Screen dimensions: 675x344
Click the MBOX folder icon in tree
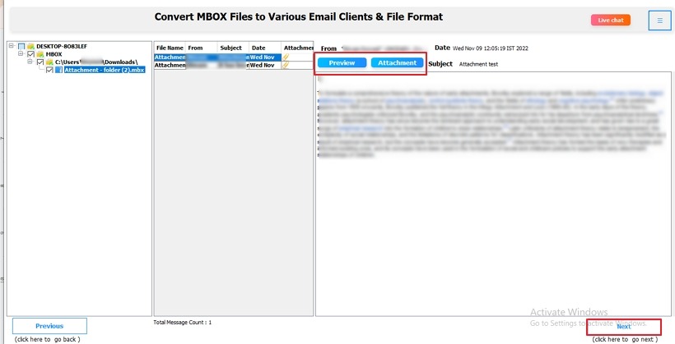click(x=40, y=54)
